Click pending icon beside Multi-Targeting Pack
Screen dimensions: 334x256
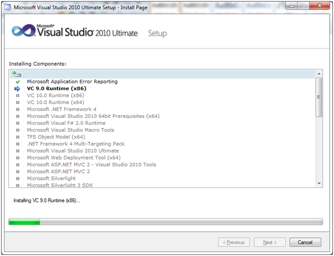18,144
